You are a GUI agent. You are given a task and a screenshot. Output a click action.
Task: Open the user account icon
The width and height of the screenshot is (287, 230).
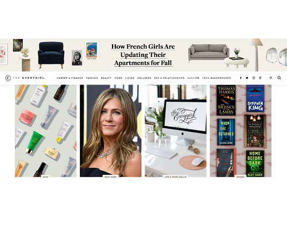coord(271,78)
